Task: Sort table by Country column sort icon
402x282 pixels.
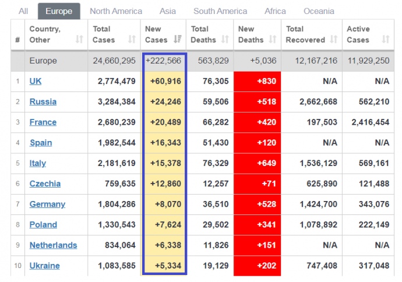Action: (x=79, y=40)
